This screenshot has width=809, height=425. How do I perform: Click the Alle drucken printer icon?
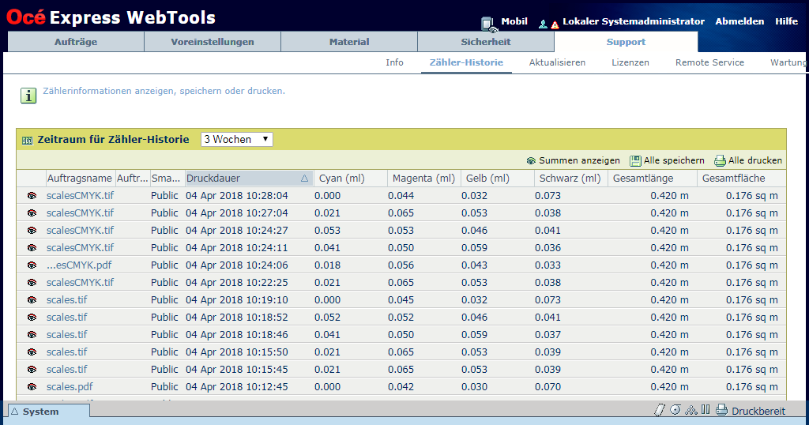point(720,161)
